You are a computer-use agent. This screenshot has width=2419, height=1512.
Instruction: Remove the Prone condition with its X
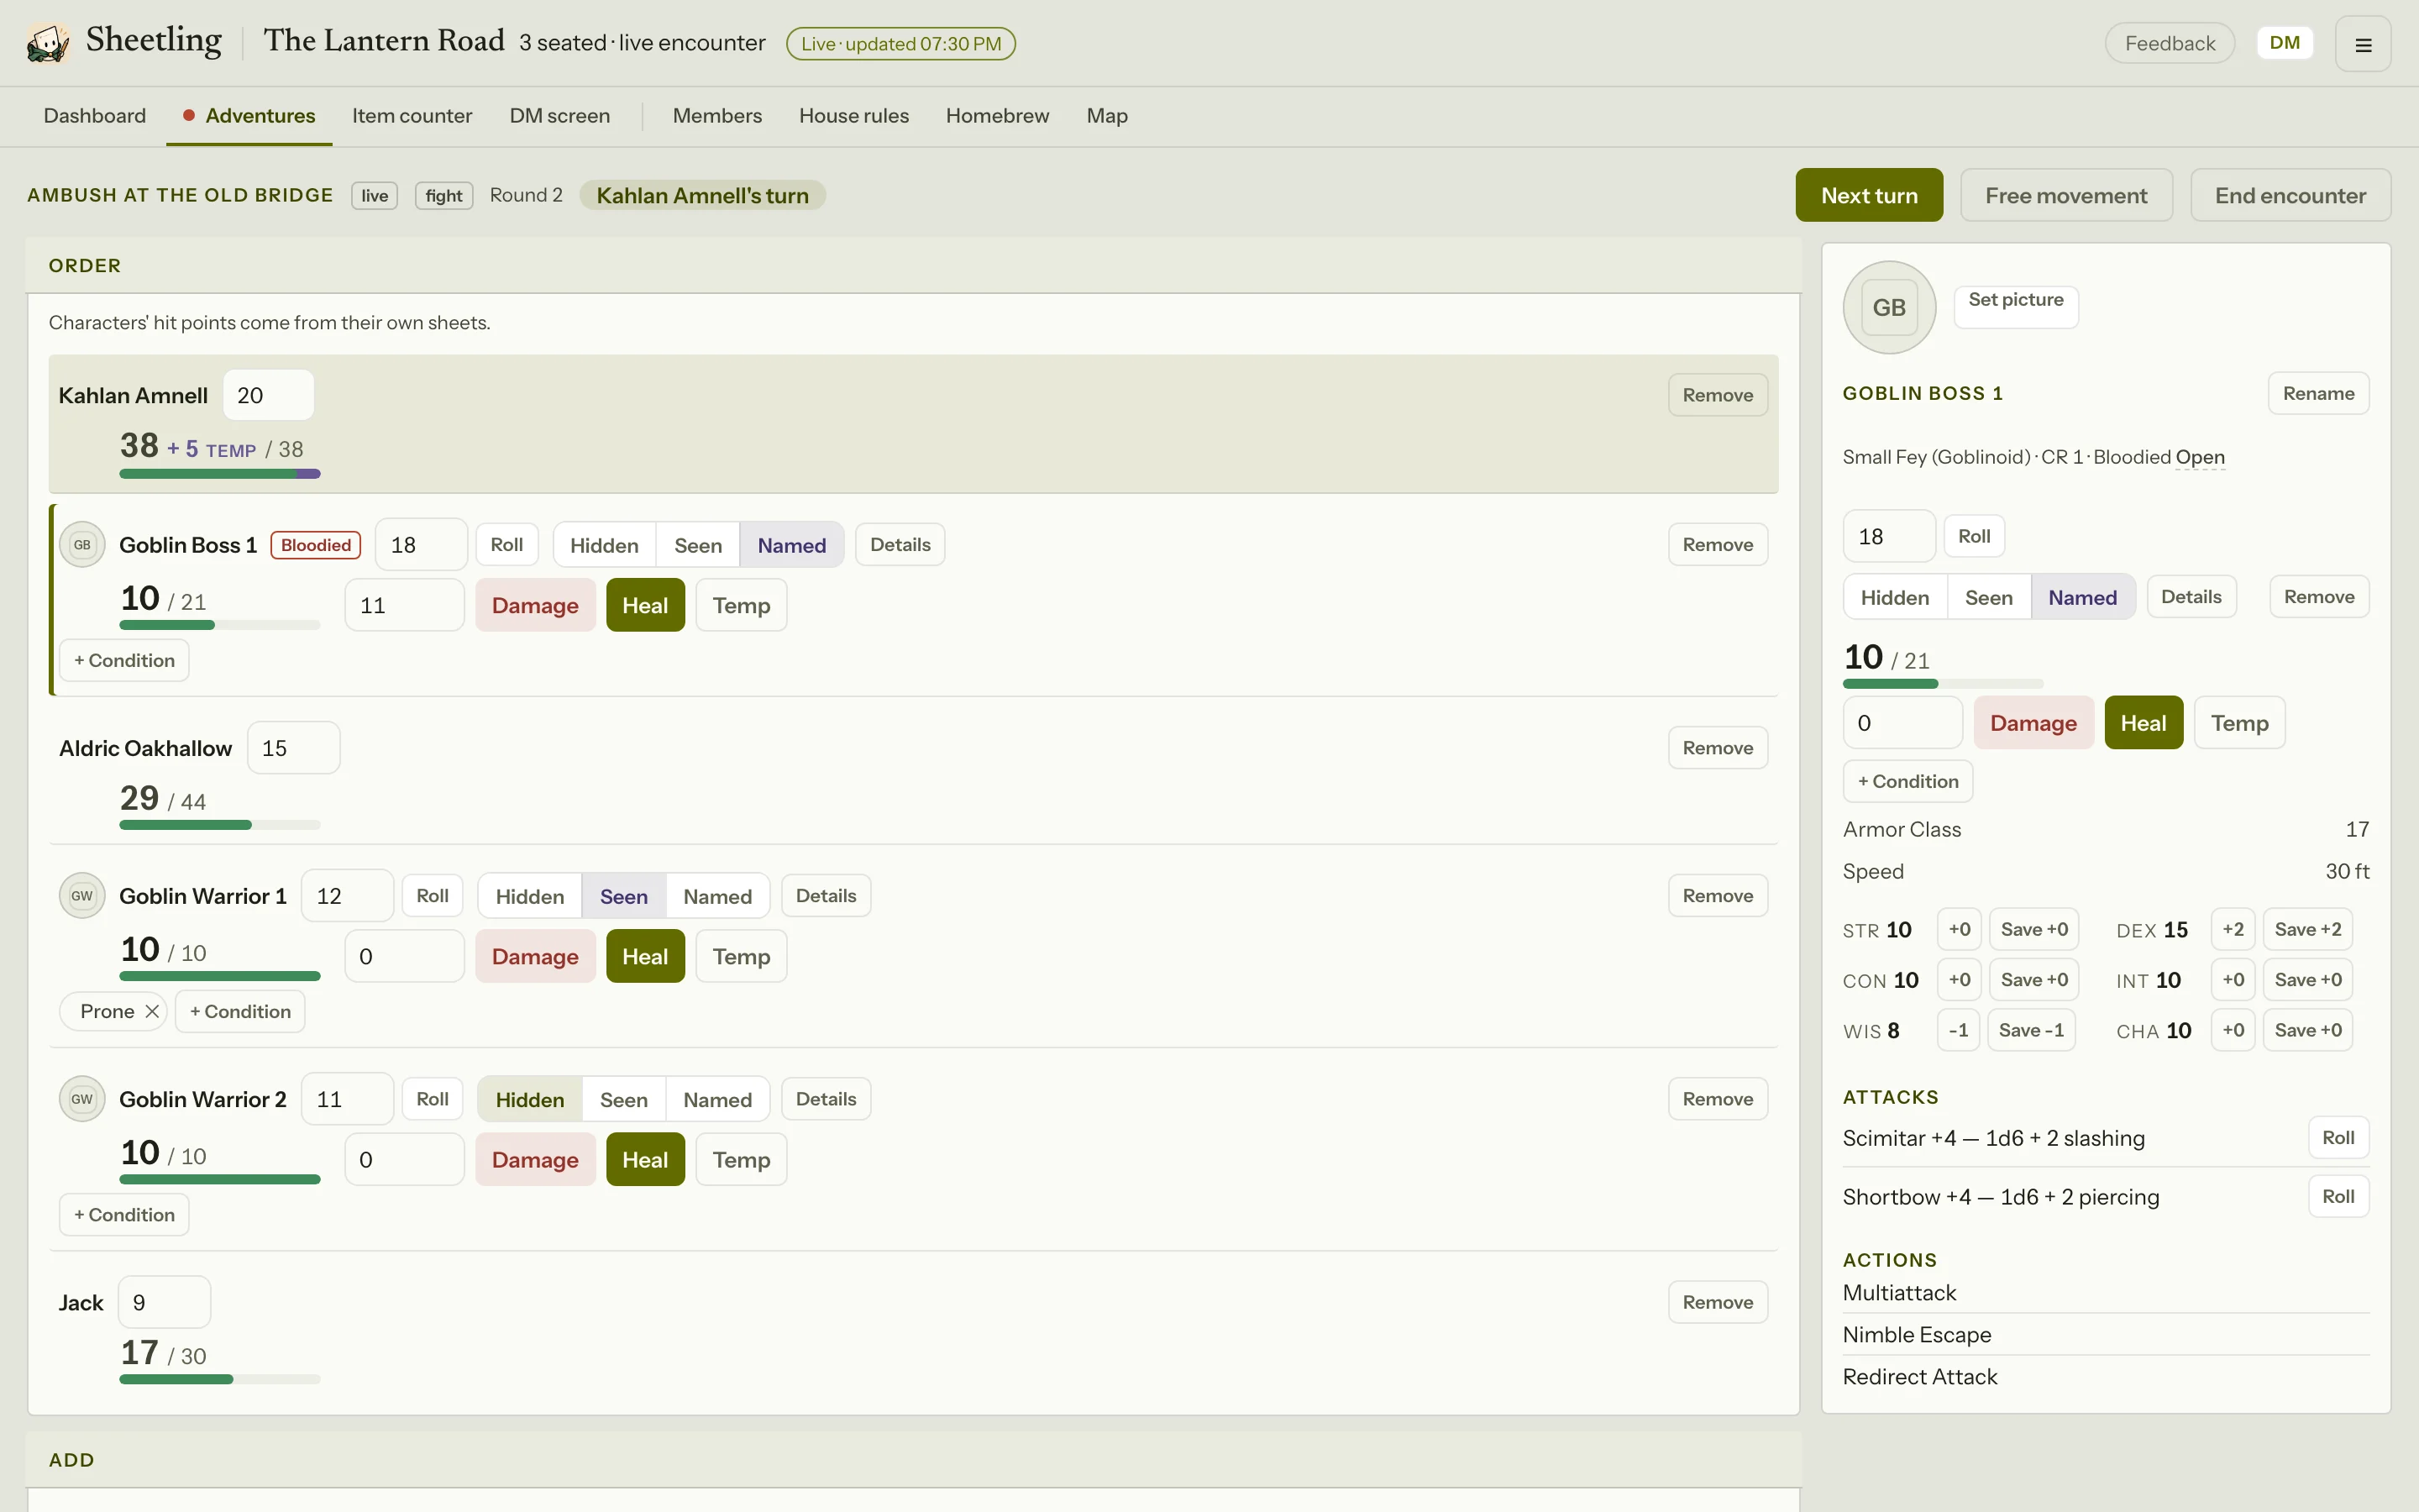pyautogui.click(x=152, y=1011)
